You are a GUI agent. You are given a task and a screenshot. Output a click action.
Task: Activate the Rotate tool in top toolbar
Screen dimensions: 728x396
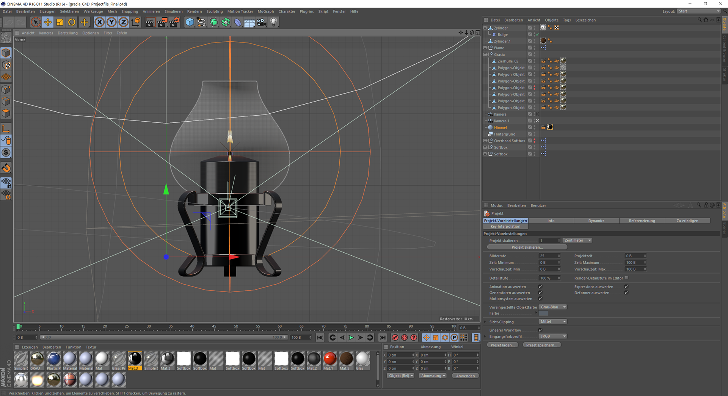pos(72,22)
